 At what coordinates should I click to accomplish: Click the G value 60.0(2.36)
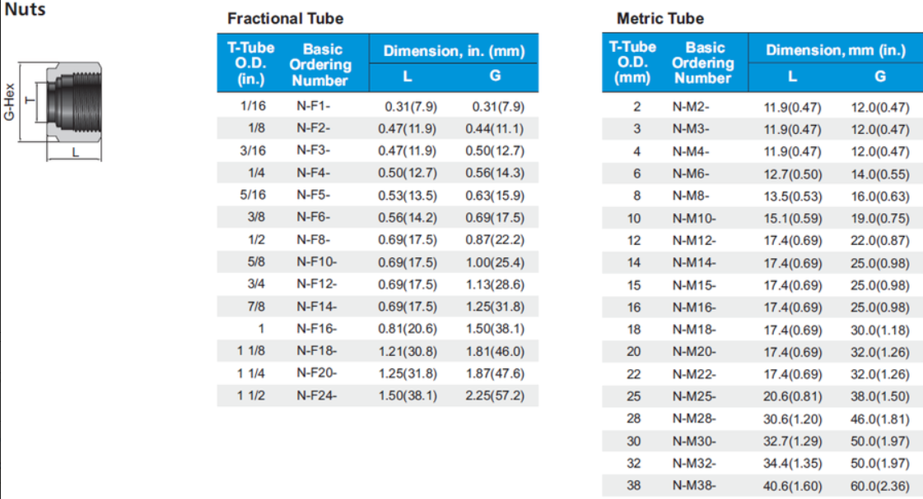coord(880,486)
